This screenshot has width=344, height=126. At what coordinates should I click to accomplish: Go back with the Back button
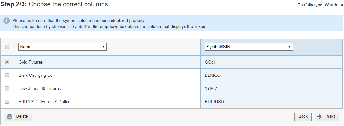point(303,117)
